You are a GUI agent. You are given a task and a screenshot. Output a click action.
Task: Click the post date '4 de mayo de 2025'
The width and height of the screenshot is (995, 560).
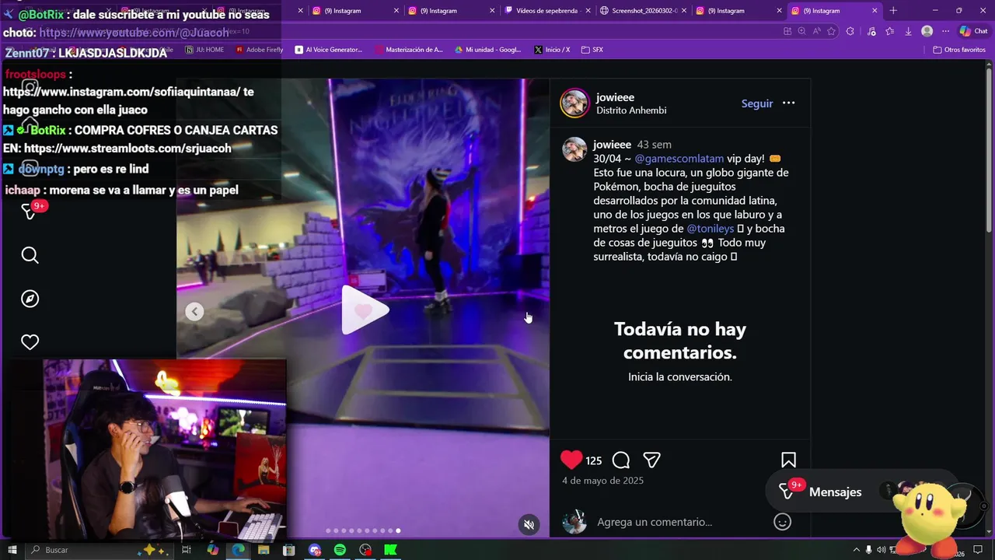[602, 481]
